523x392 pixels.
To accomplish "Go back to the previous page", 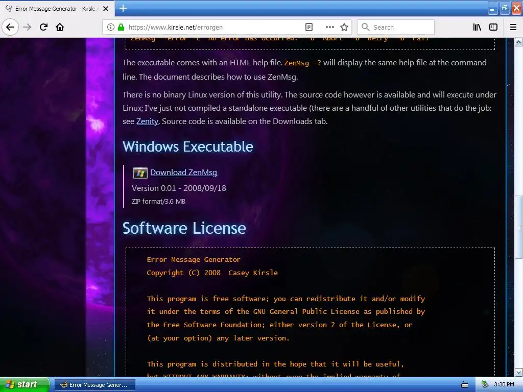I will [10, 27].
